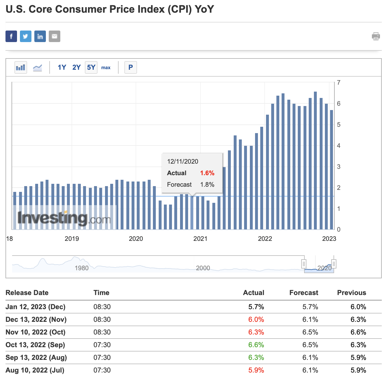Viewport: 382px width, 378px height.
Task: Switch chart to line view
Action: pyautogui.click(x=37, y=67)
